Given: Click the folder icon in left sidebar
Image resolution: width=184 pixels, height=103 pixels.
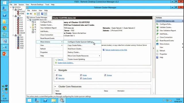Looking at the screenshot, I should click(4, 22).
